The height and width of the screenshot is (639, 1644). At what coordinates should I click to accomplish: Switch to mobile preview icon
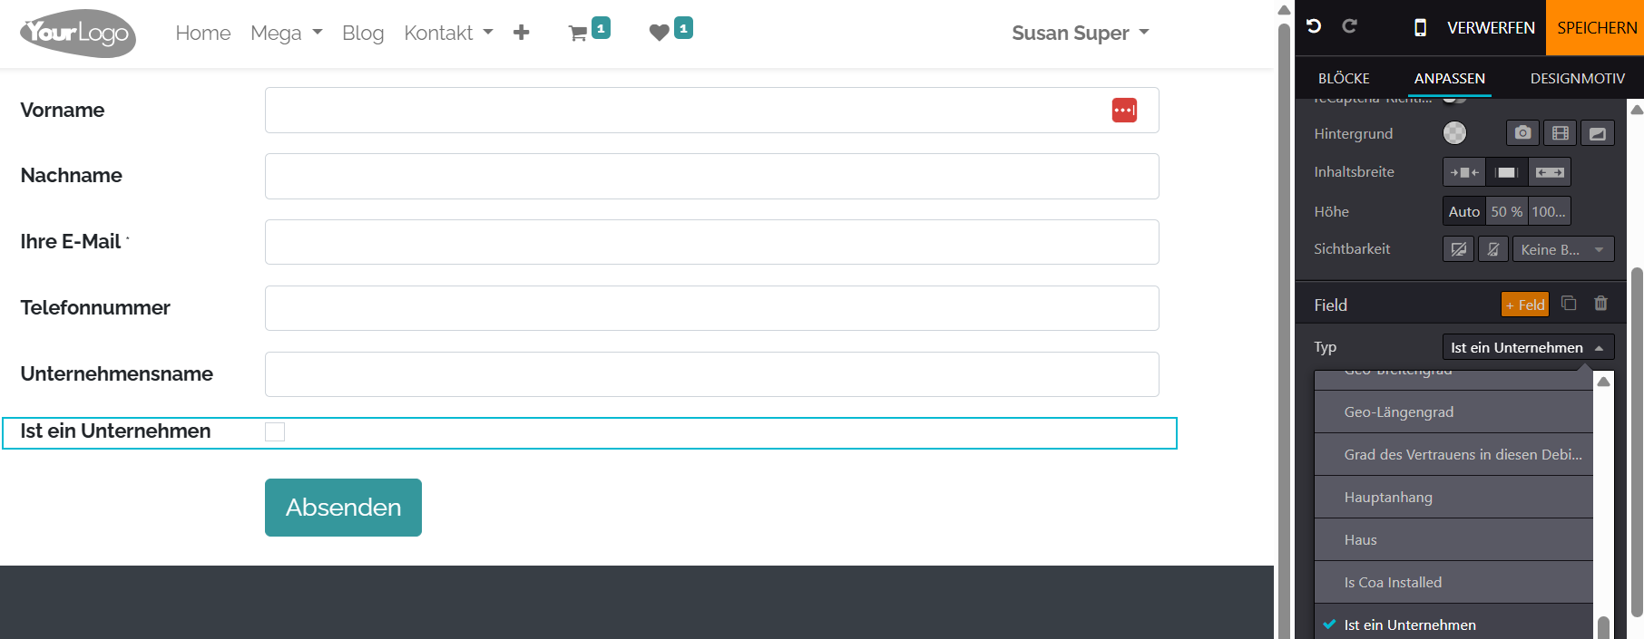click(x=1420, y=28)
